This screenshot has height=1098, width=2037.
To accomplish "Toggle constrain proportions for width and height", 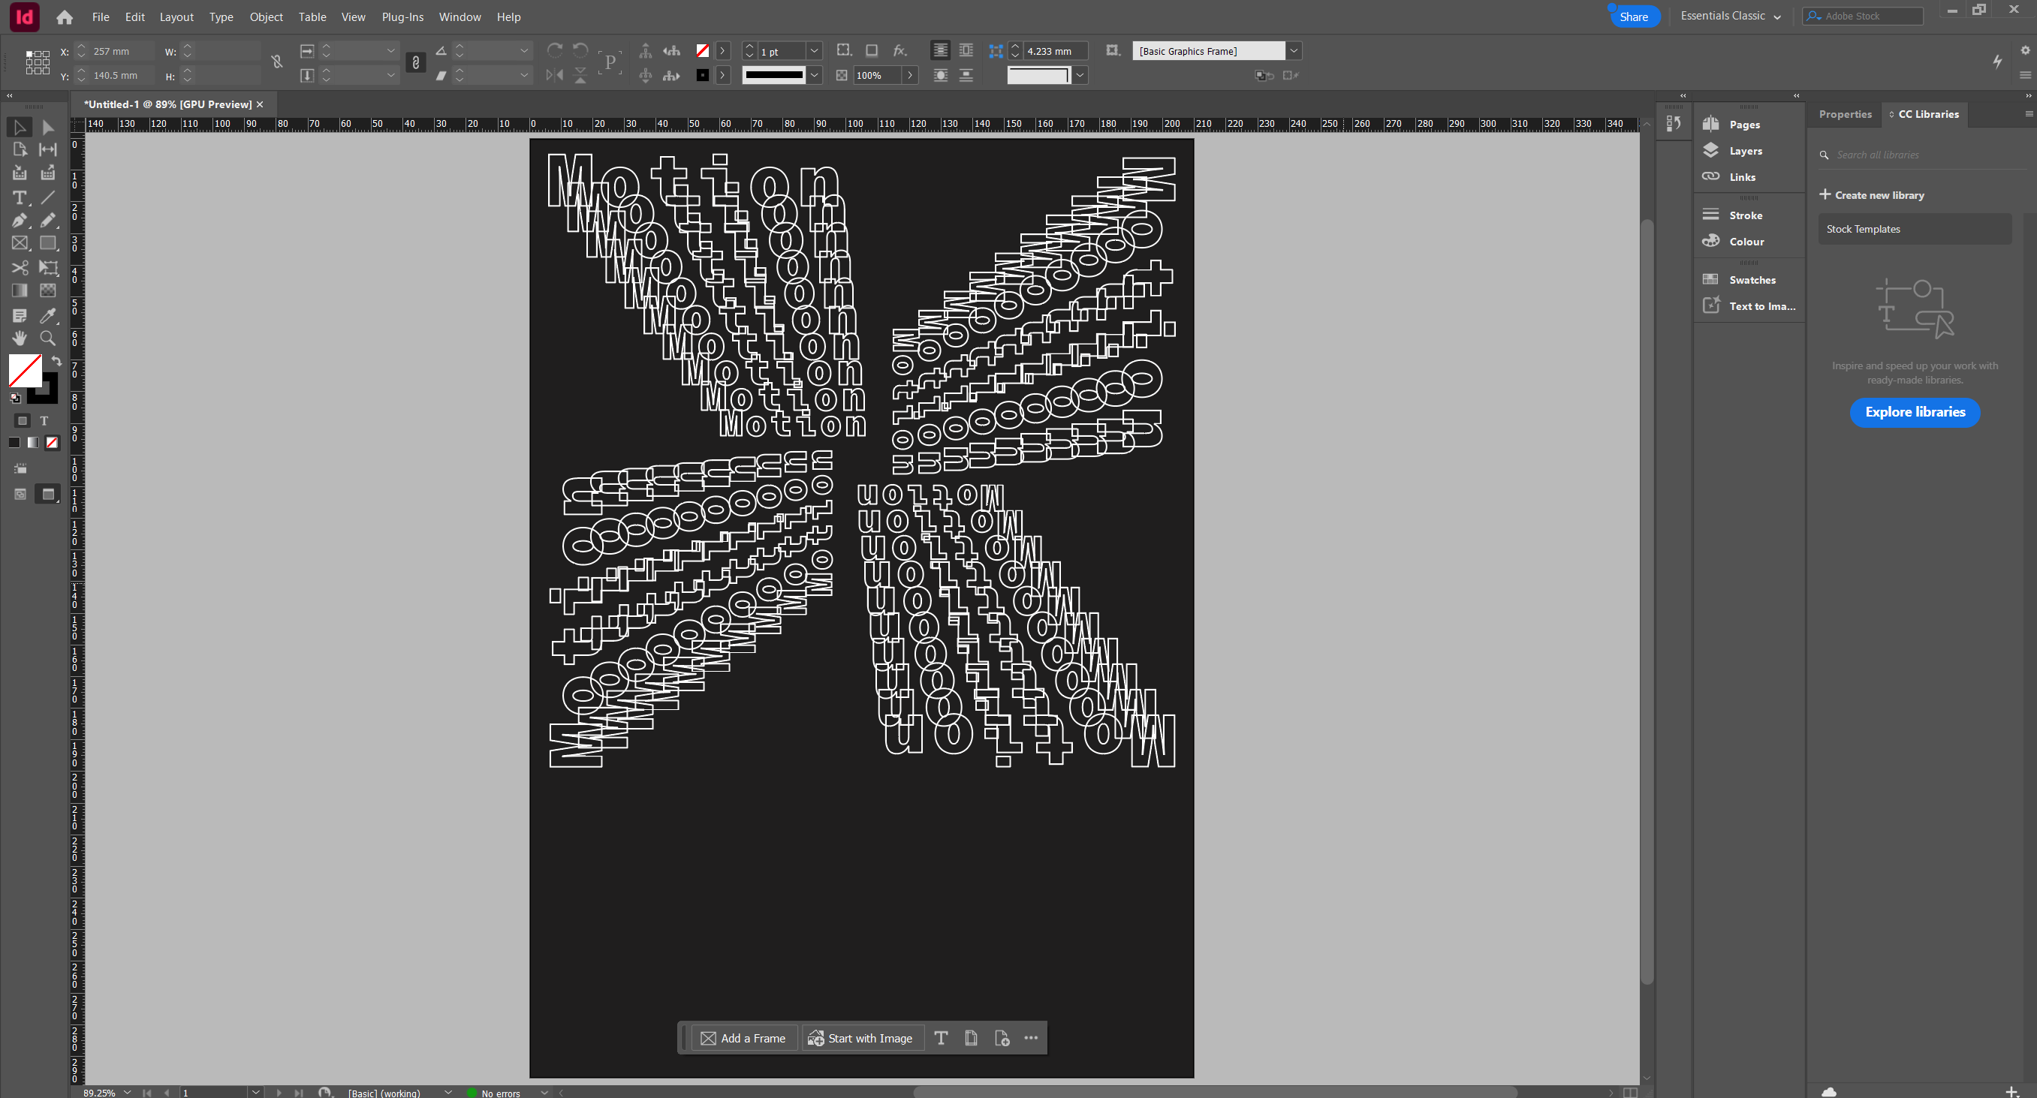I will [x=277, y=62].
